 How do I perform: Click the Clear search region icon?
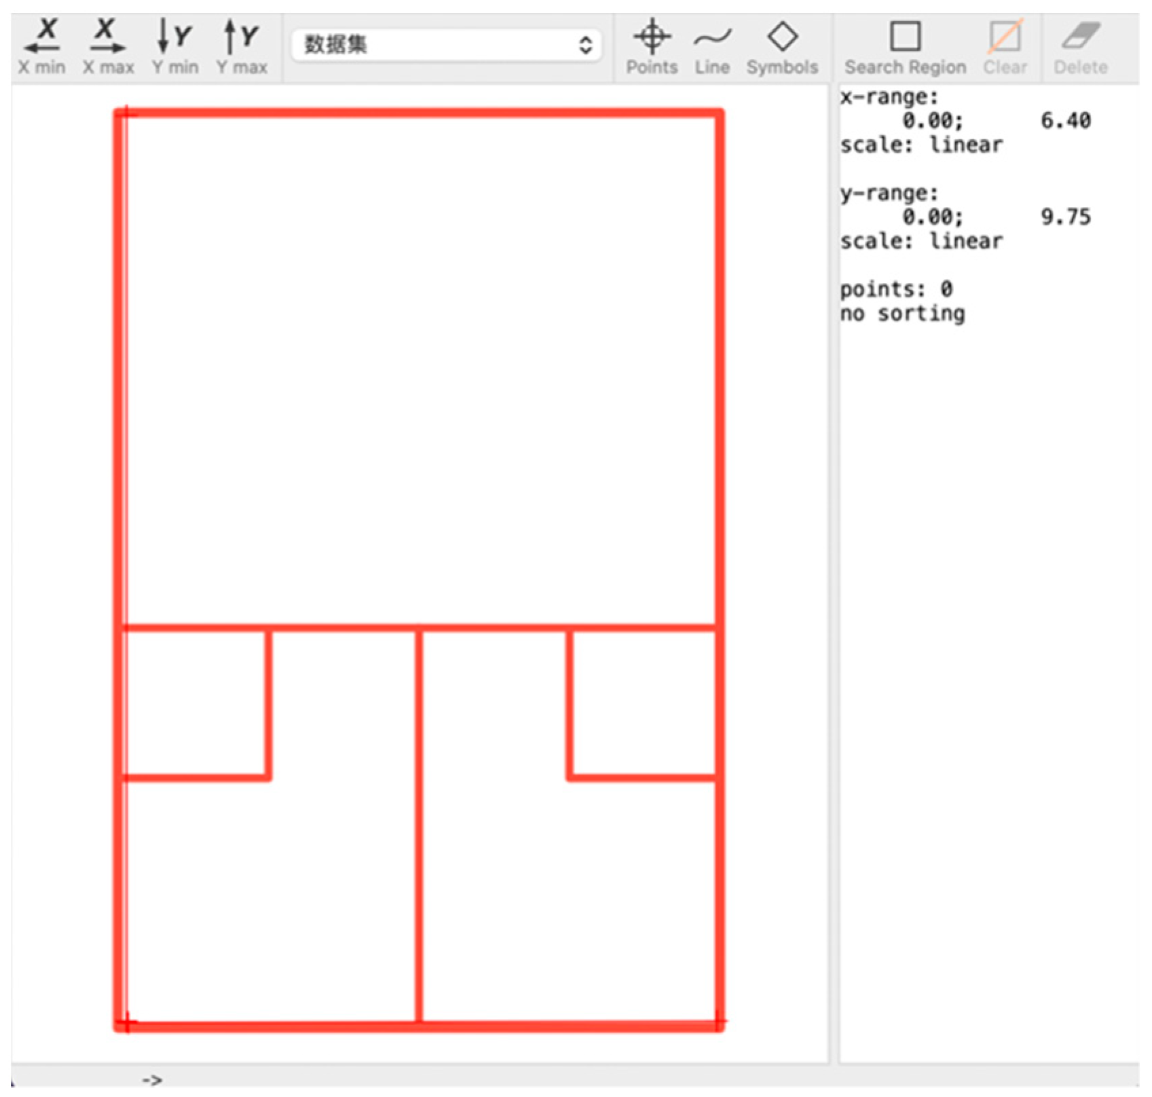[x=1005, y=47]
